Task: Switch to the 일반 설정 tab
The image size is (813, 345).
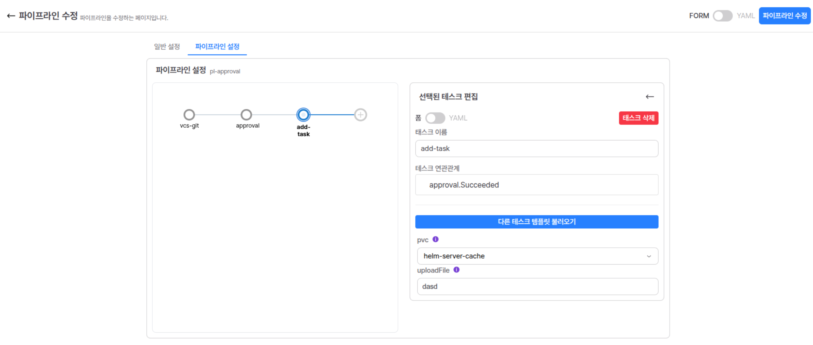Action: coord(167,47)
